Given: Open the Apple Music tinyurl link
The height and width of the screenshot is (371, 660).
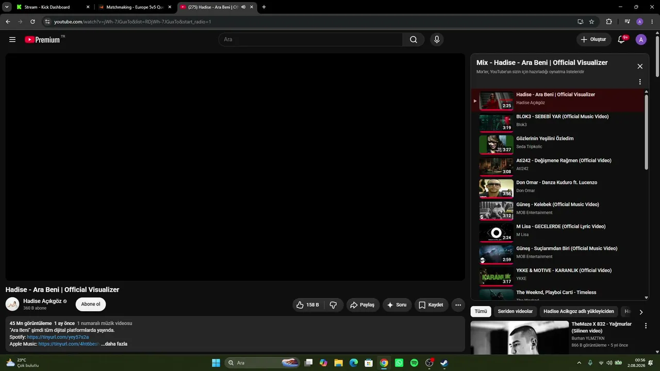Looking at the screenshot, I should pos(69,344).
